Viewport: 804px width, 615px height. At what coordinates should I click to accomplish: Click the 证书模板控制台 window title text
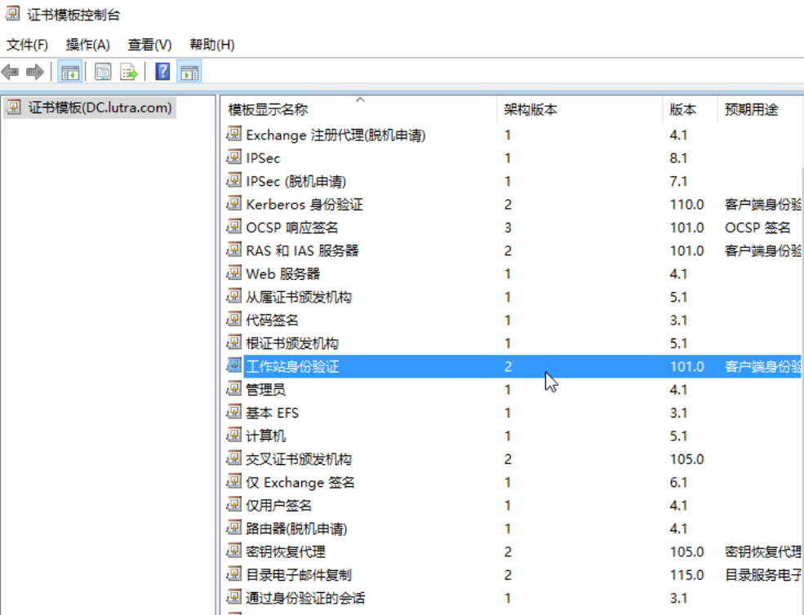click(73, 15)
